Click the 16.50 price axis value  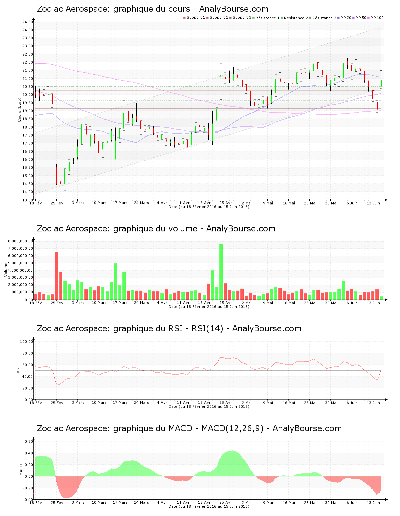28,151
